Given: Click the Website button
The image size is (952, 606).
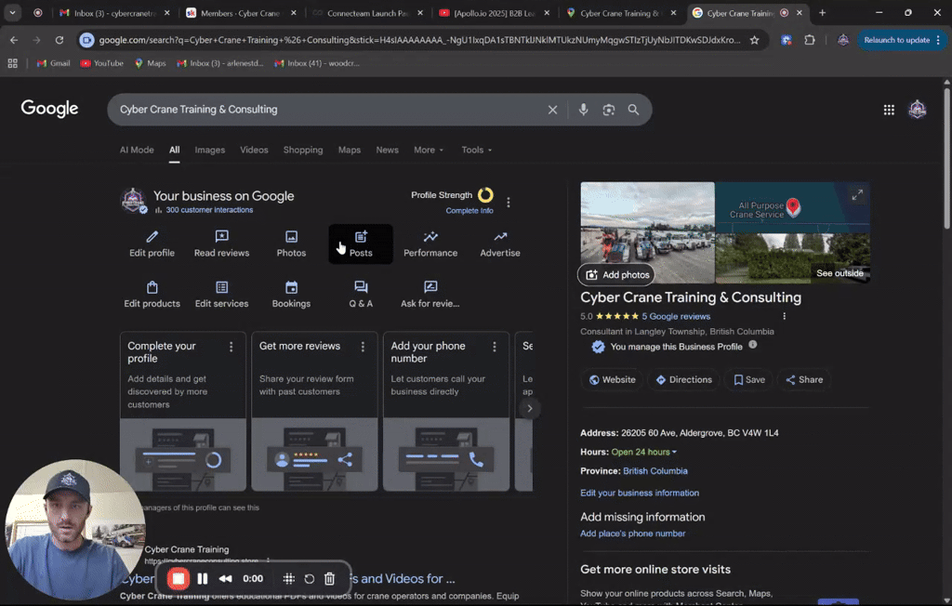Looking at the screenshot, I should (612, 379).
